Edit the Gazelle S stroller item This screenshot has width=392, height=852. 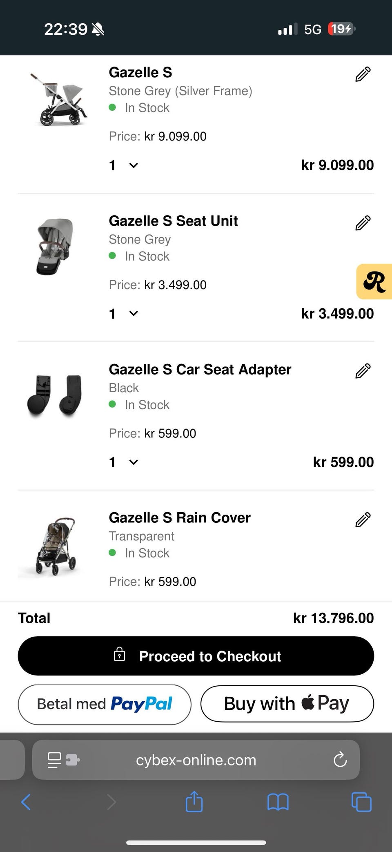(x=363, y=74)
